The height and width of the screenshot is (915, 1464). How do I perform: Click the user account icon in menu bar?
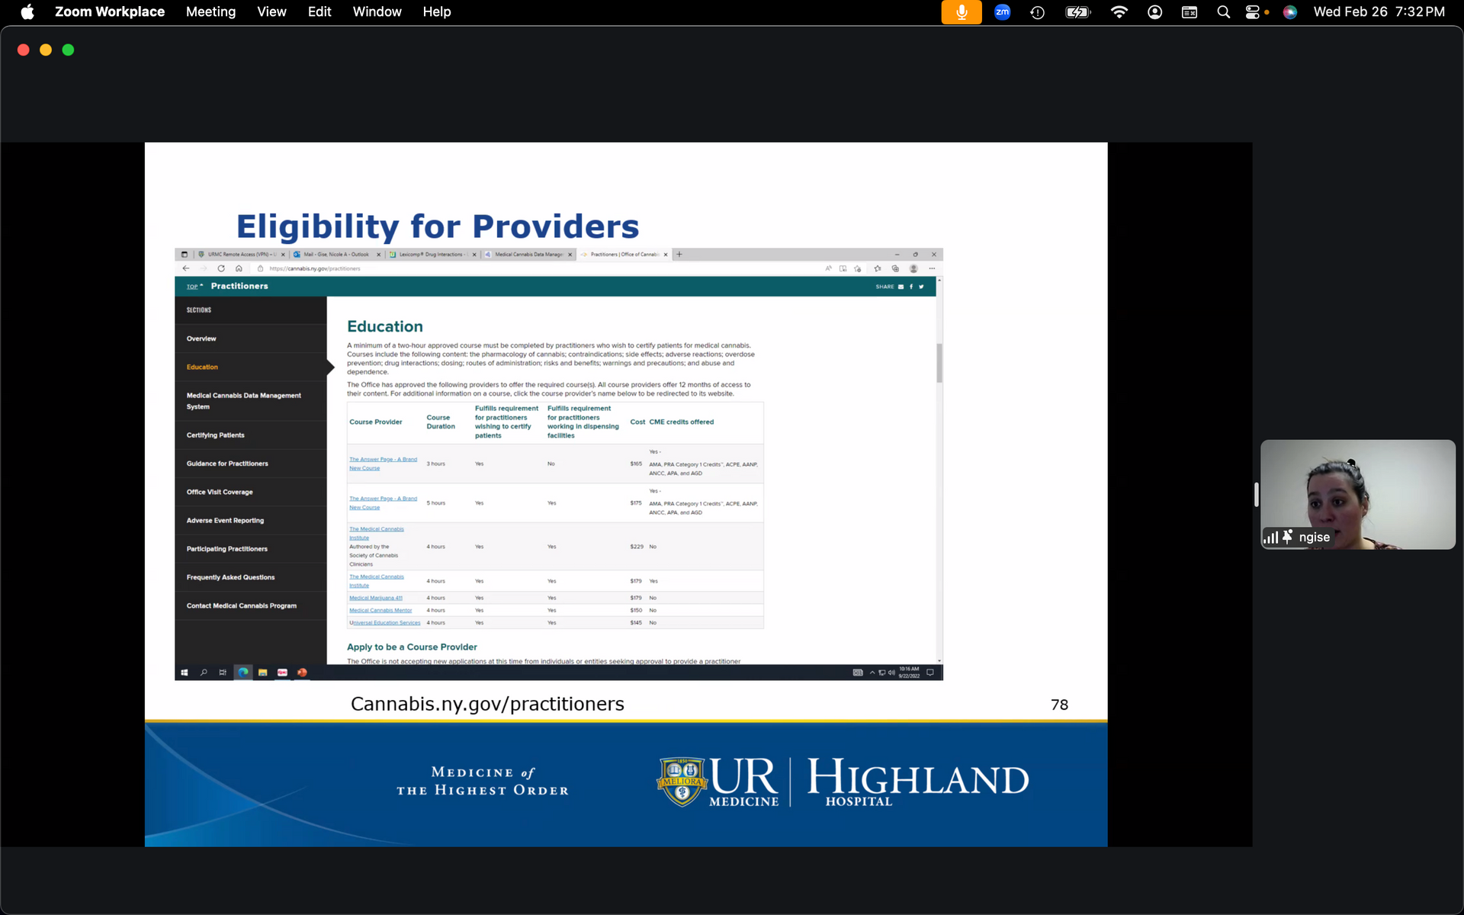[1154, 12]
